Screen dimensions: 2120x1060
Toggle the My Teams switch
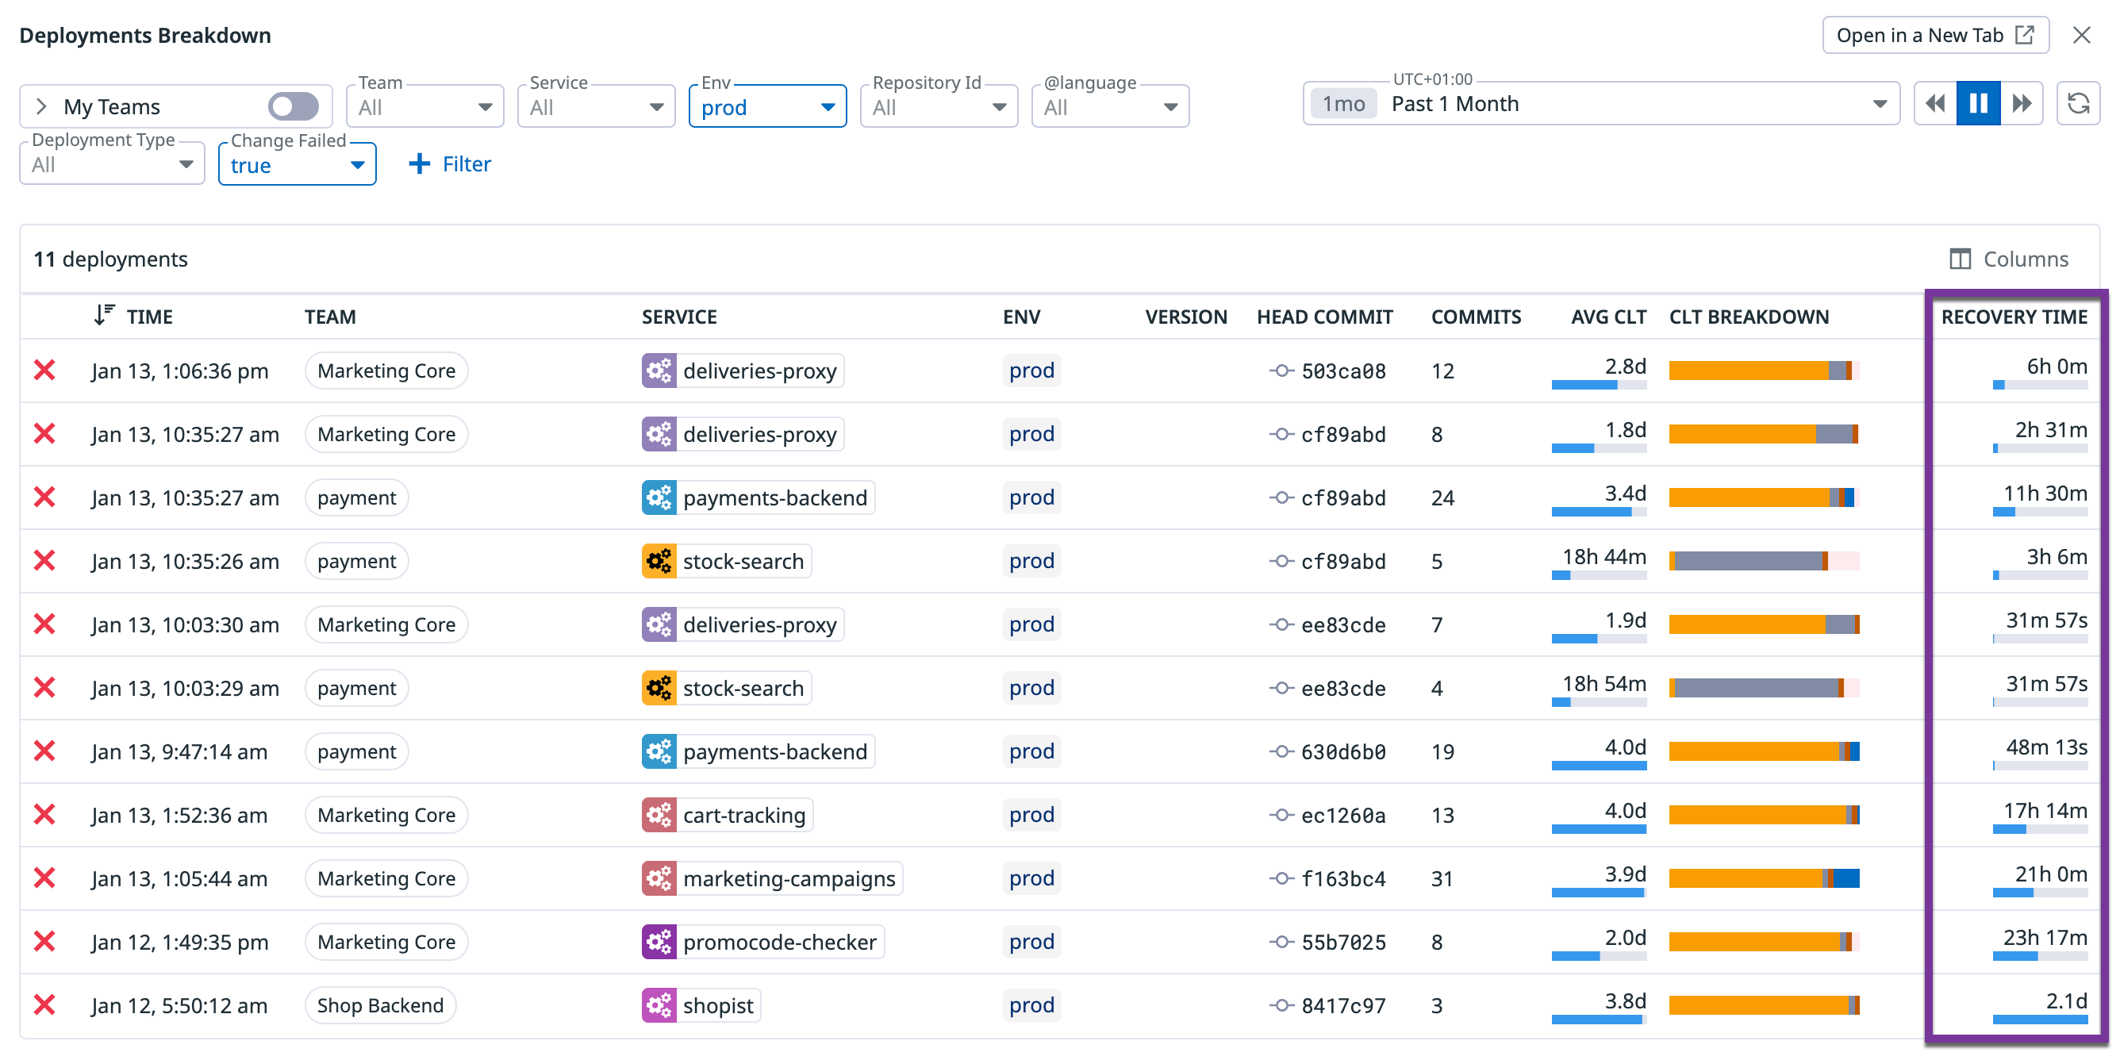click(x=293, y=106)
